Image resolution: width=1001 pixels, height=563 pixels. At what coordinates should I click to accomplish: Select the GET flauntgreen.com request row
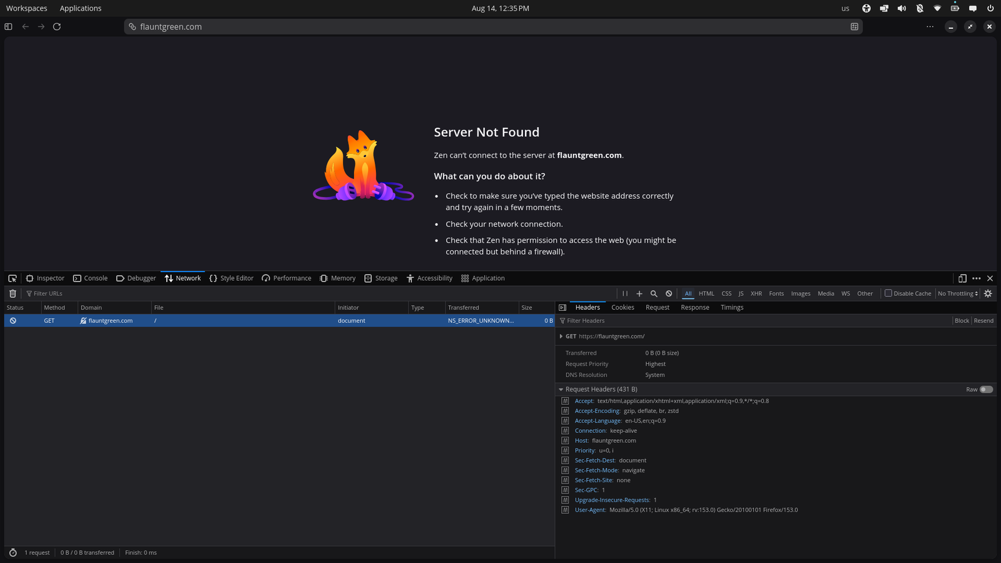(280, 320)
